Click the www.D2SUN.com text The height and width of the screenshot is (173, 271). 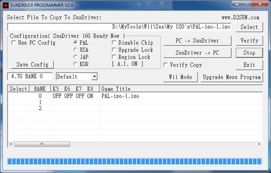[x=240, y=17]
